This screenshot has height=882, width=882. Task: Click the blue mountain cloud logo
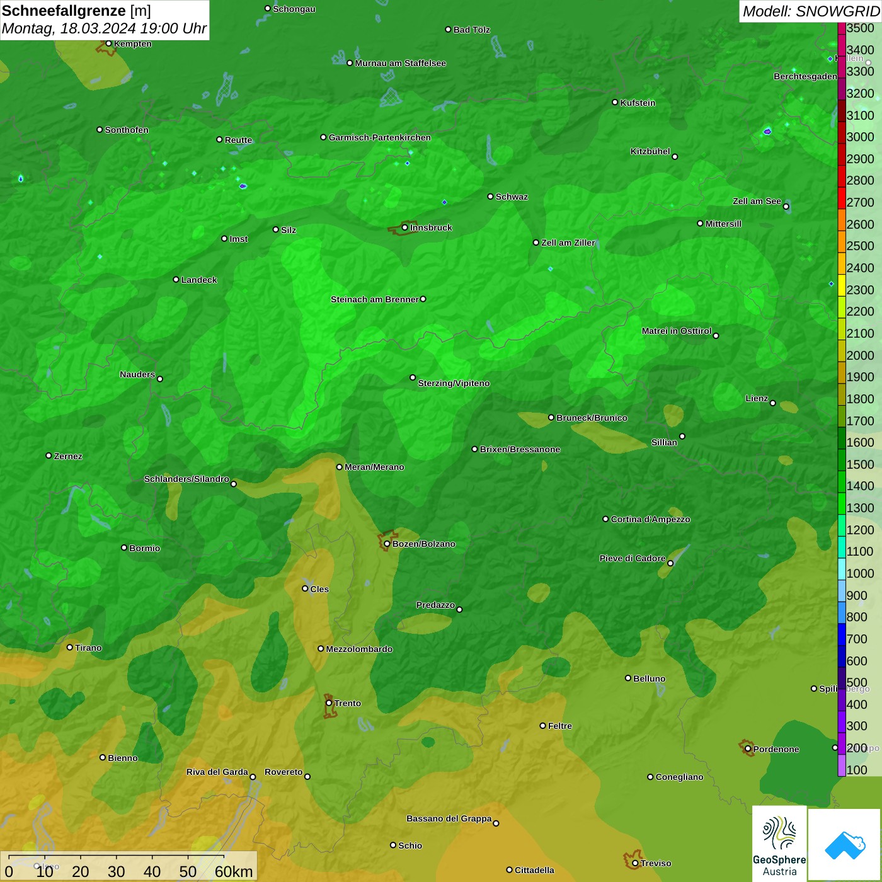point(845,845)
